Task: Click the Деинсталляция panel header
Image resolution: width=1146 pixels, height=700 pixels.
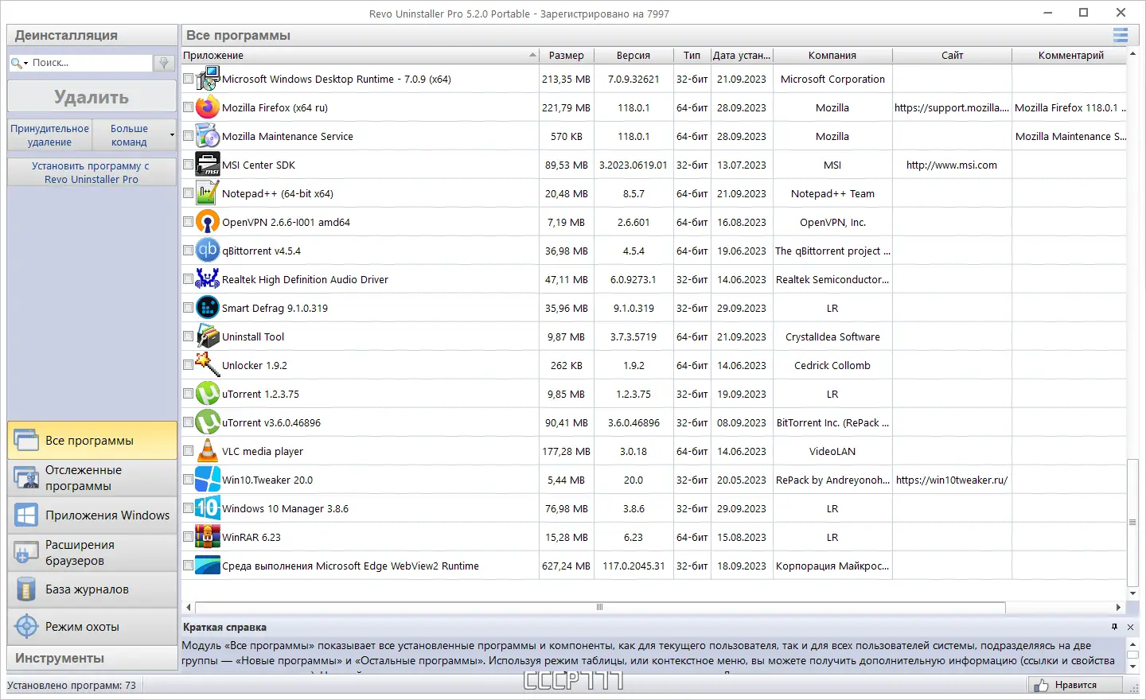Action: pyautogui.click(x=92, y=35)
